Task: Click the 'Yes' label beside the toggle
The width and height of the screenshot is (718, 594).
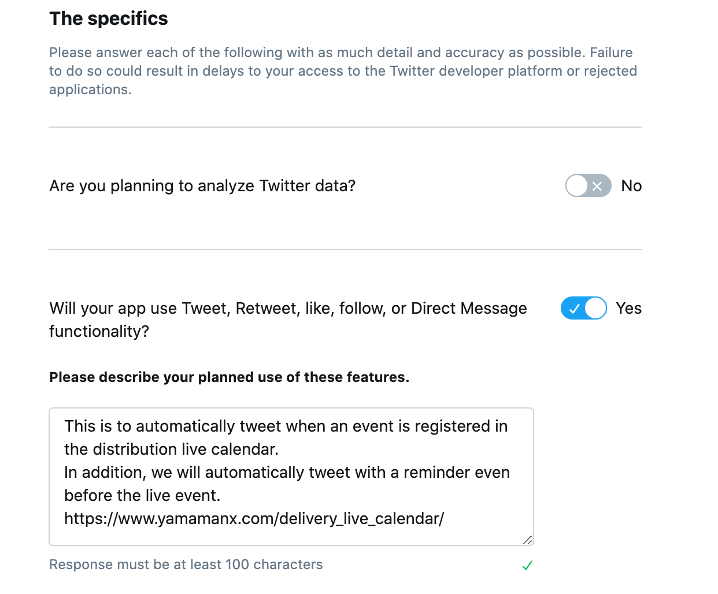Action: pos(629,308)
